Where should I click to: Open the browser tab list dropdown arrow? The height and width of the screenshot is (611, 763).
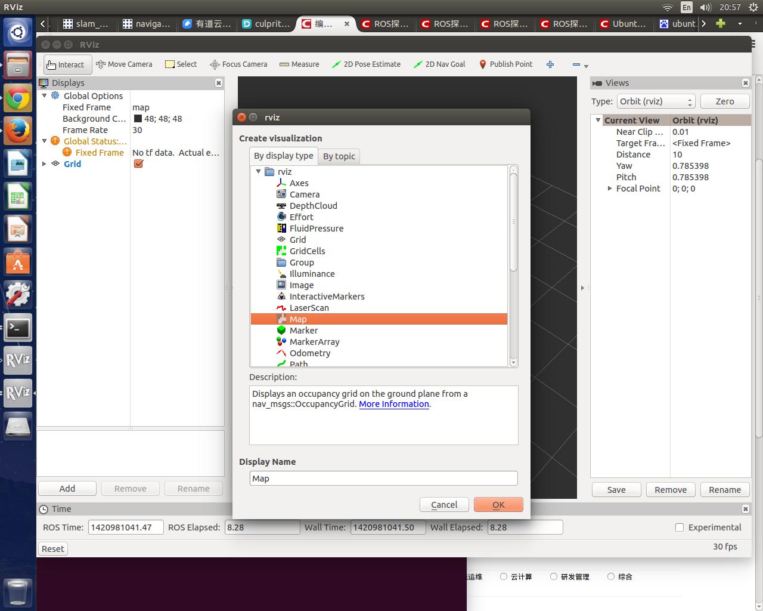(740, 24)
